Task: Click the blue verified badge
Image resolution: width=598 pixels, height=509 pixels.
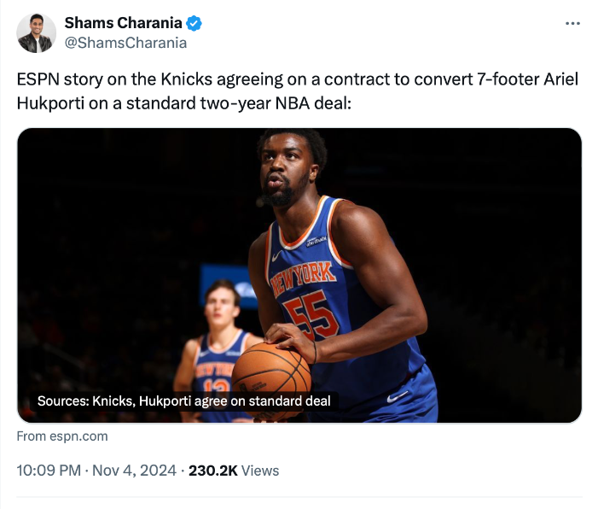Action: 194,23
